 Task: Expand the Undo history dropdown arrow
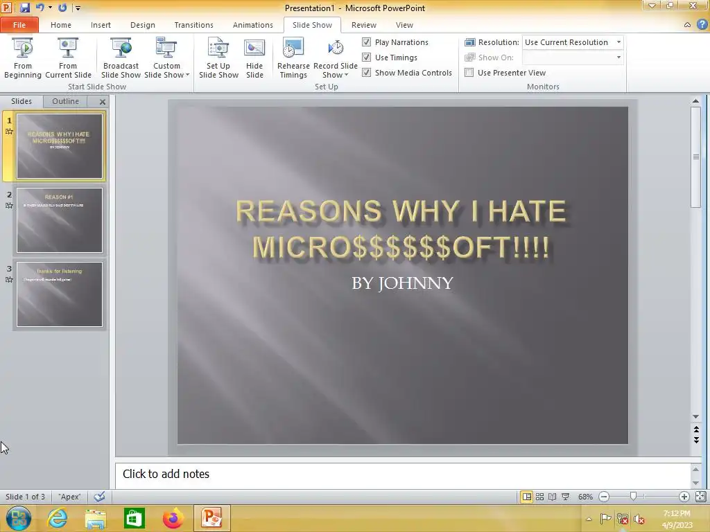tap(50, 8)
